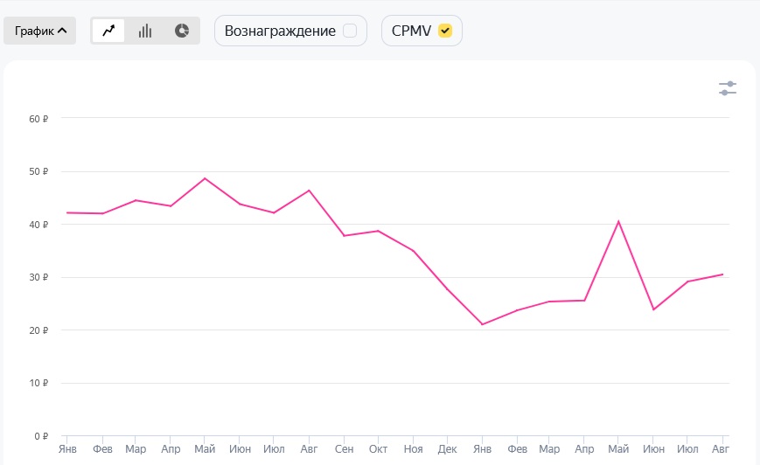Image resolution: width=760 pixels, height=465 pixels.
Task: Click the 60 ₽ value axis label
Action: click(38, 119)
